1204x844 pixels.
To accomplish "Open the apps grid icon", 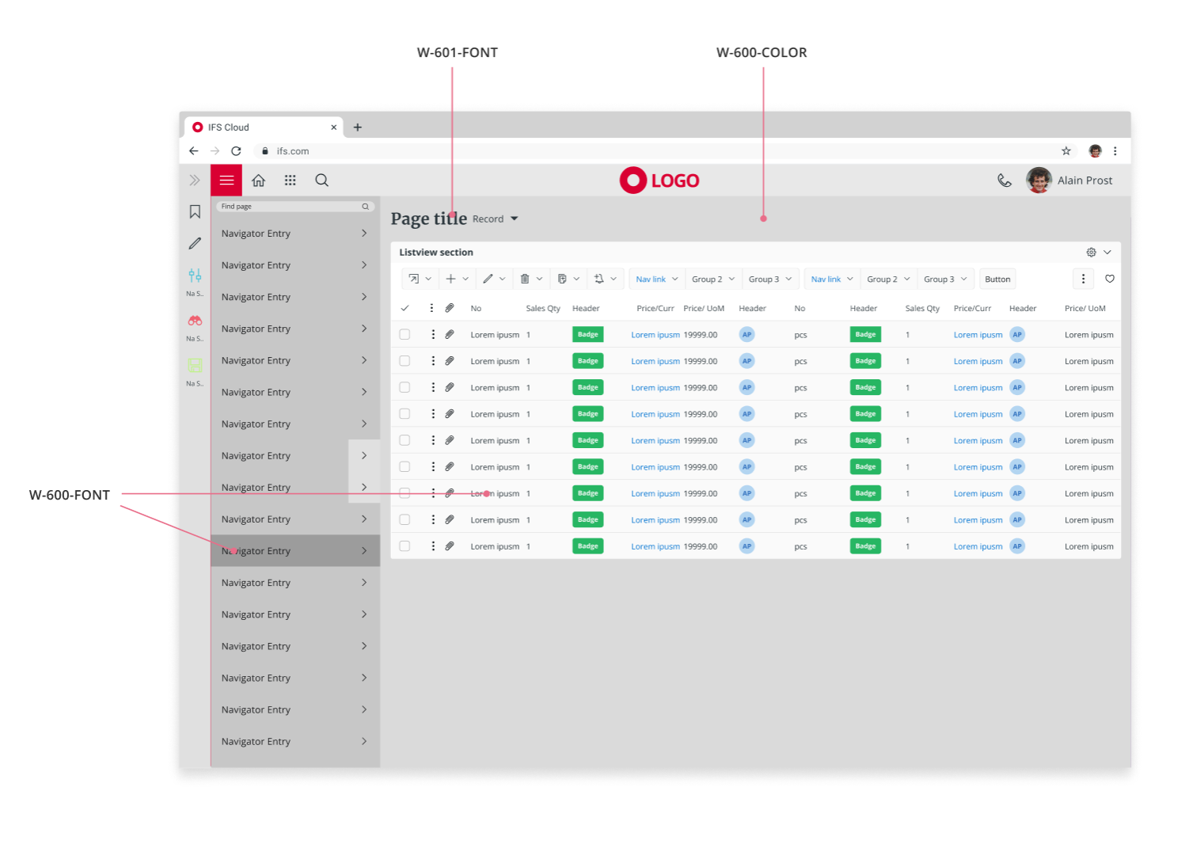I will click(x=291, y=181).
